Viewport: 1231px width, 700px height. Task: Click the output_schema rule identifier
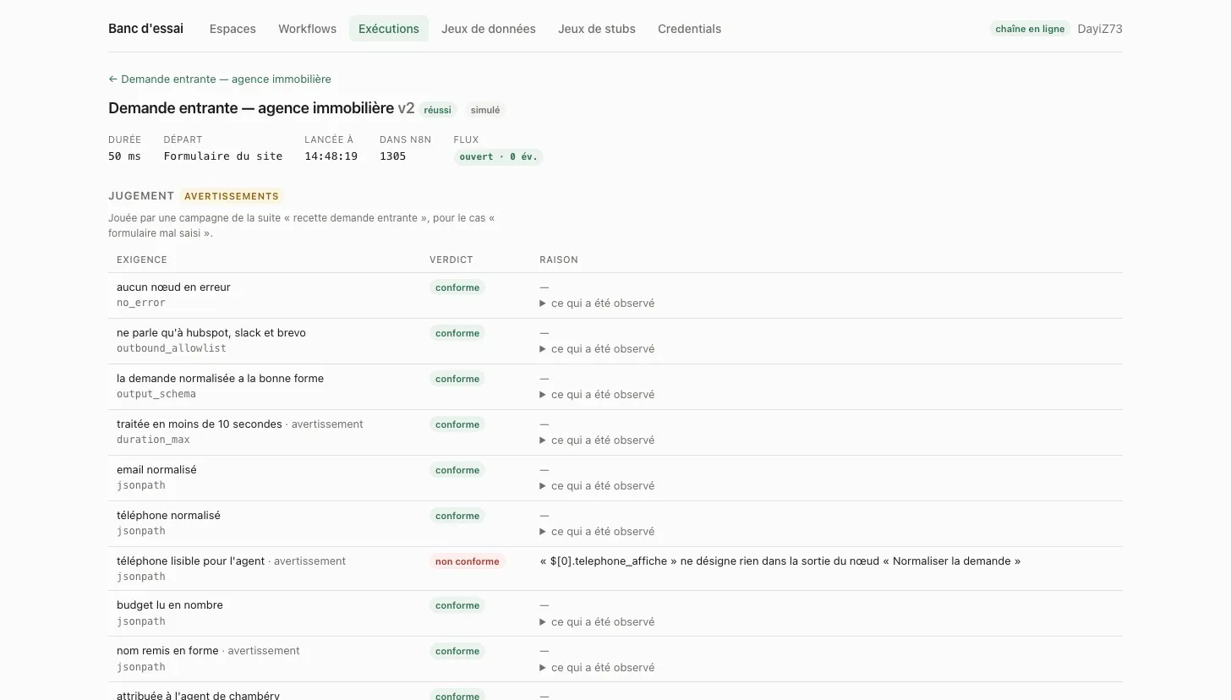156,394
